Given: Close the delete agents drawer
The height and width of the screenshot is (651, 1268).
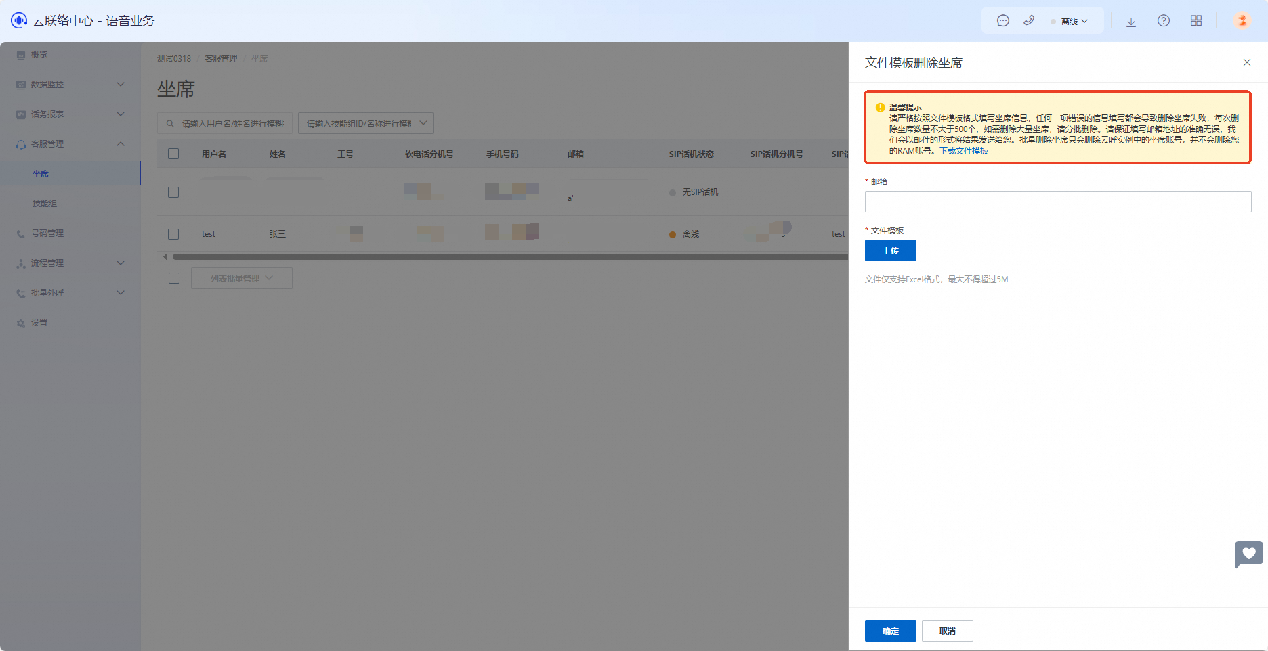Looking at the screenshot, I should (1247, 62).
